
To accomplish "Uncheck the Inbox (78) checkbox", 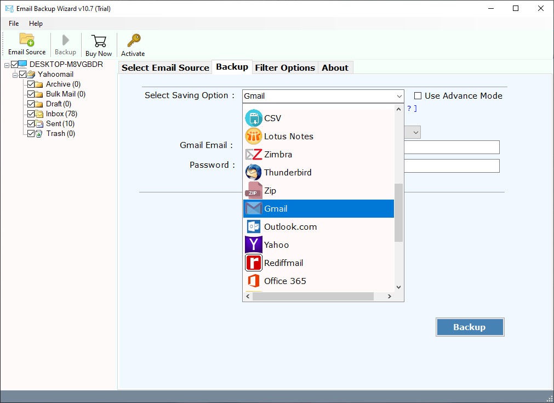I will (31, 114).
